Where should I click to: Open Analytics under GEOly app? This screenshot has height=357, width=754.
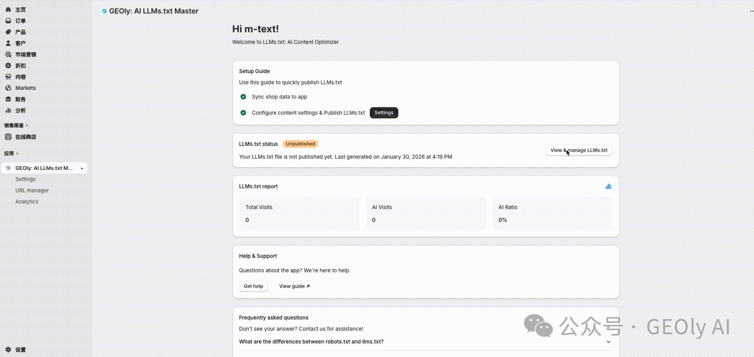pyautogui.click(x=27, y=201)
